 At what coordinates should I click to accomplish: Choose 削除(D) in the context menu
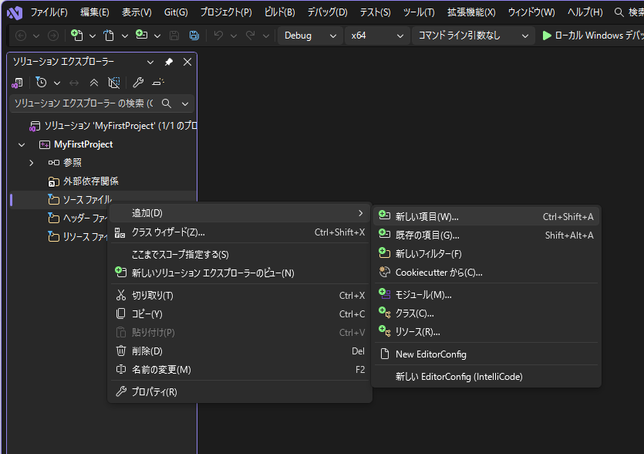point(240,351)
